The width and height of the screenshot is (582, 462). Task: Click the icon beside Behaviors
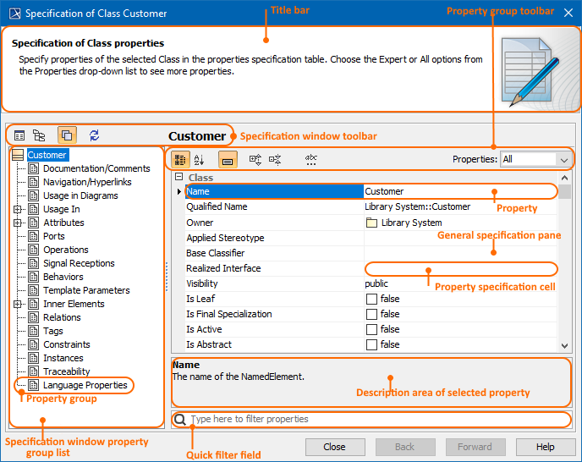point(34,277)
